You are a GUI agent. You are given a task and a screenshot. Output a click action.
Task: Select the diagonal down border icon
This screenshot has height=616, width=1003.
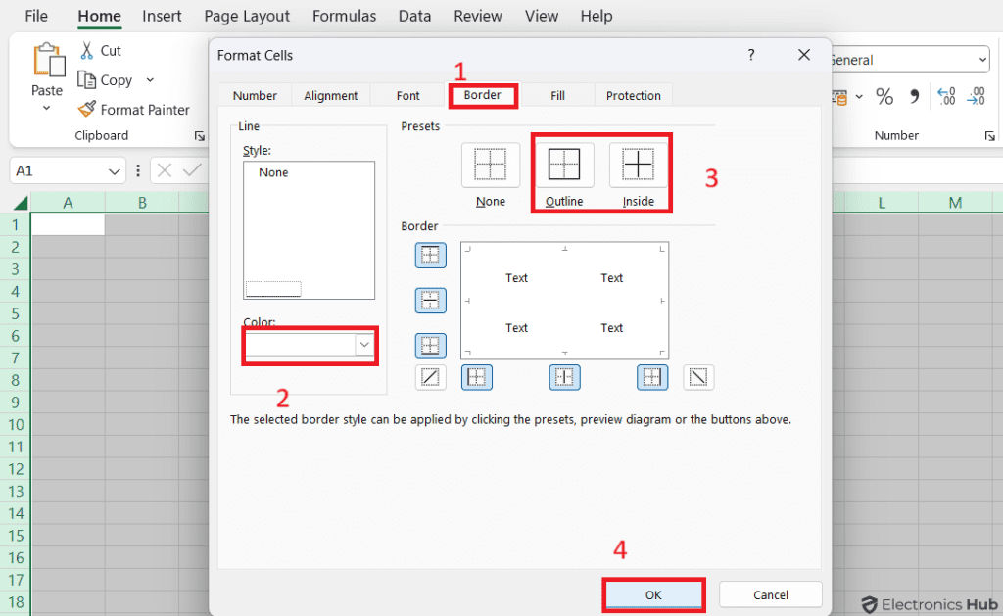[x=698, y=377]
